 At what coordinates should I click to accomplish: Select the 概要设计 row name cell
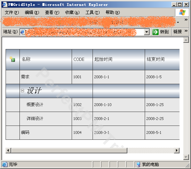click(x=46, y=105)
